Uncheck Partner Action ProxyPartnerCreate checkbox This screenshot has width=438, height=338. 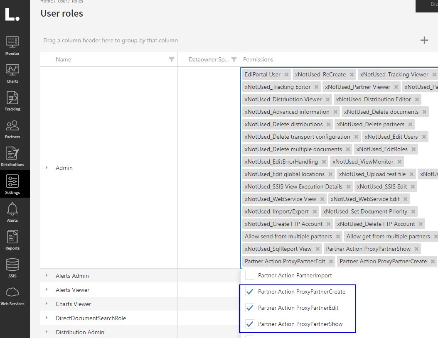point(250,291)
